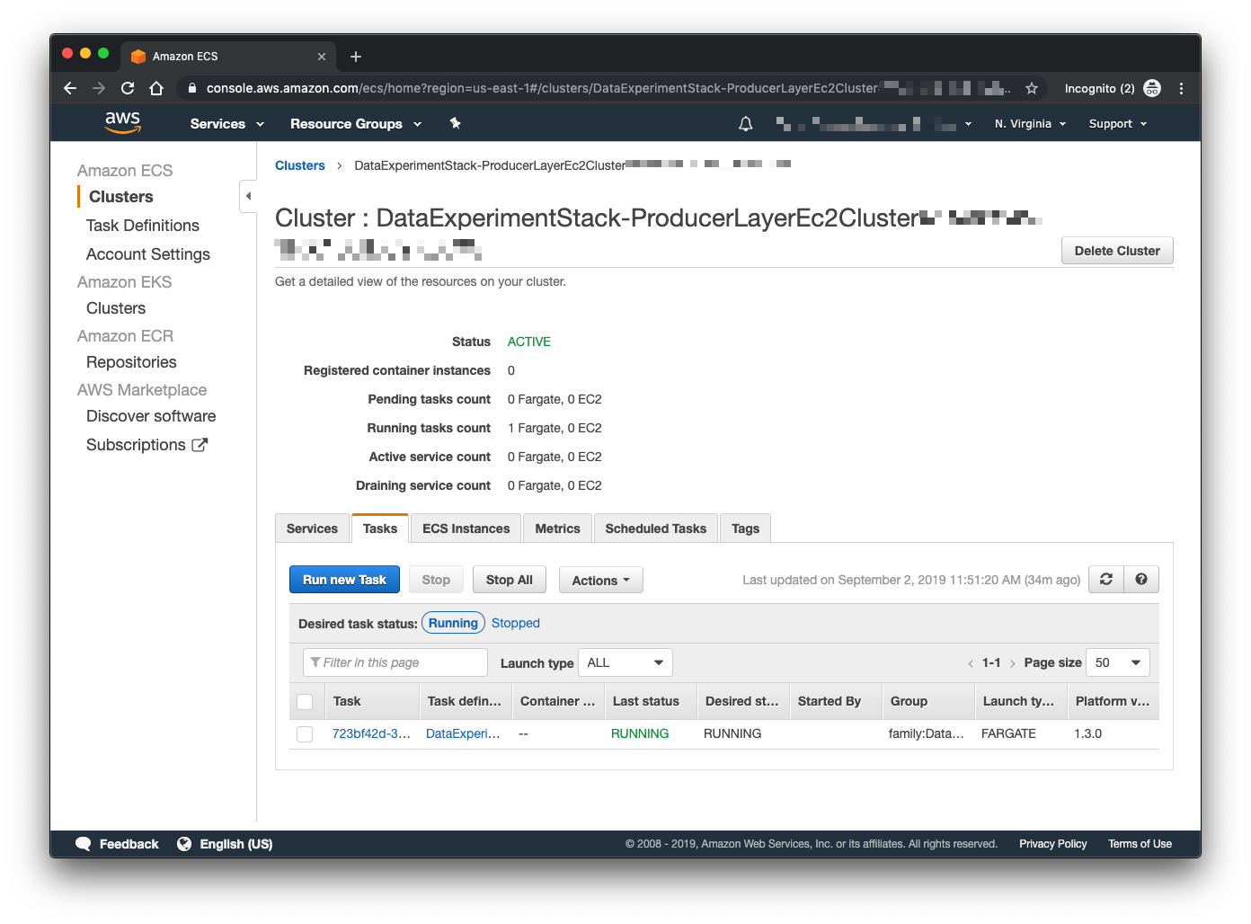Close the Amazon ECS browser tab

[x=322, y=57]
